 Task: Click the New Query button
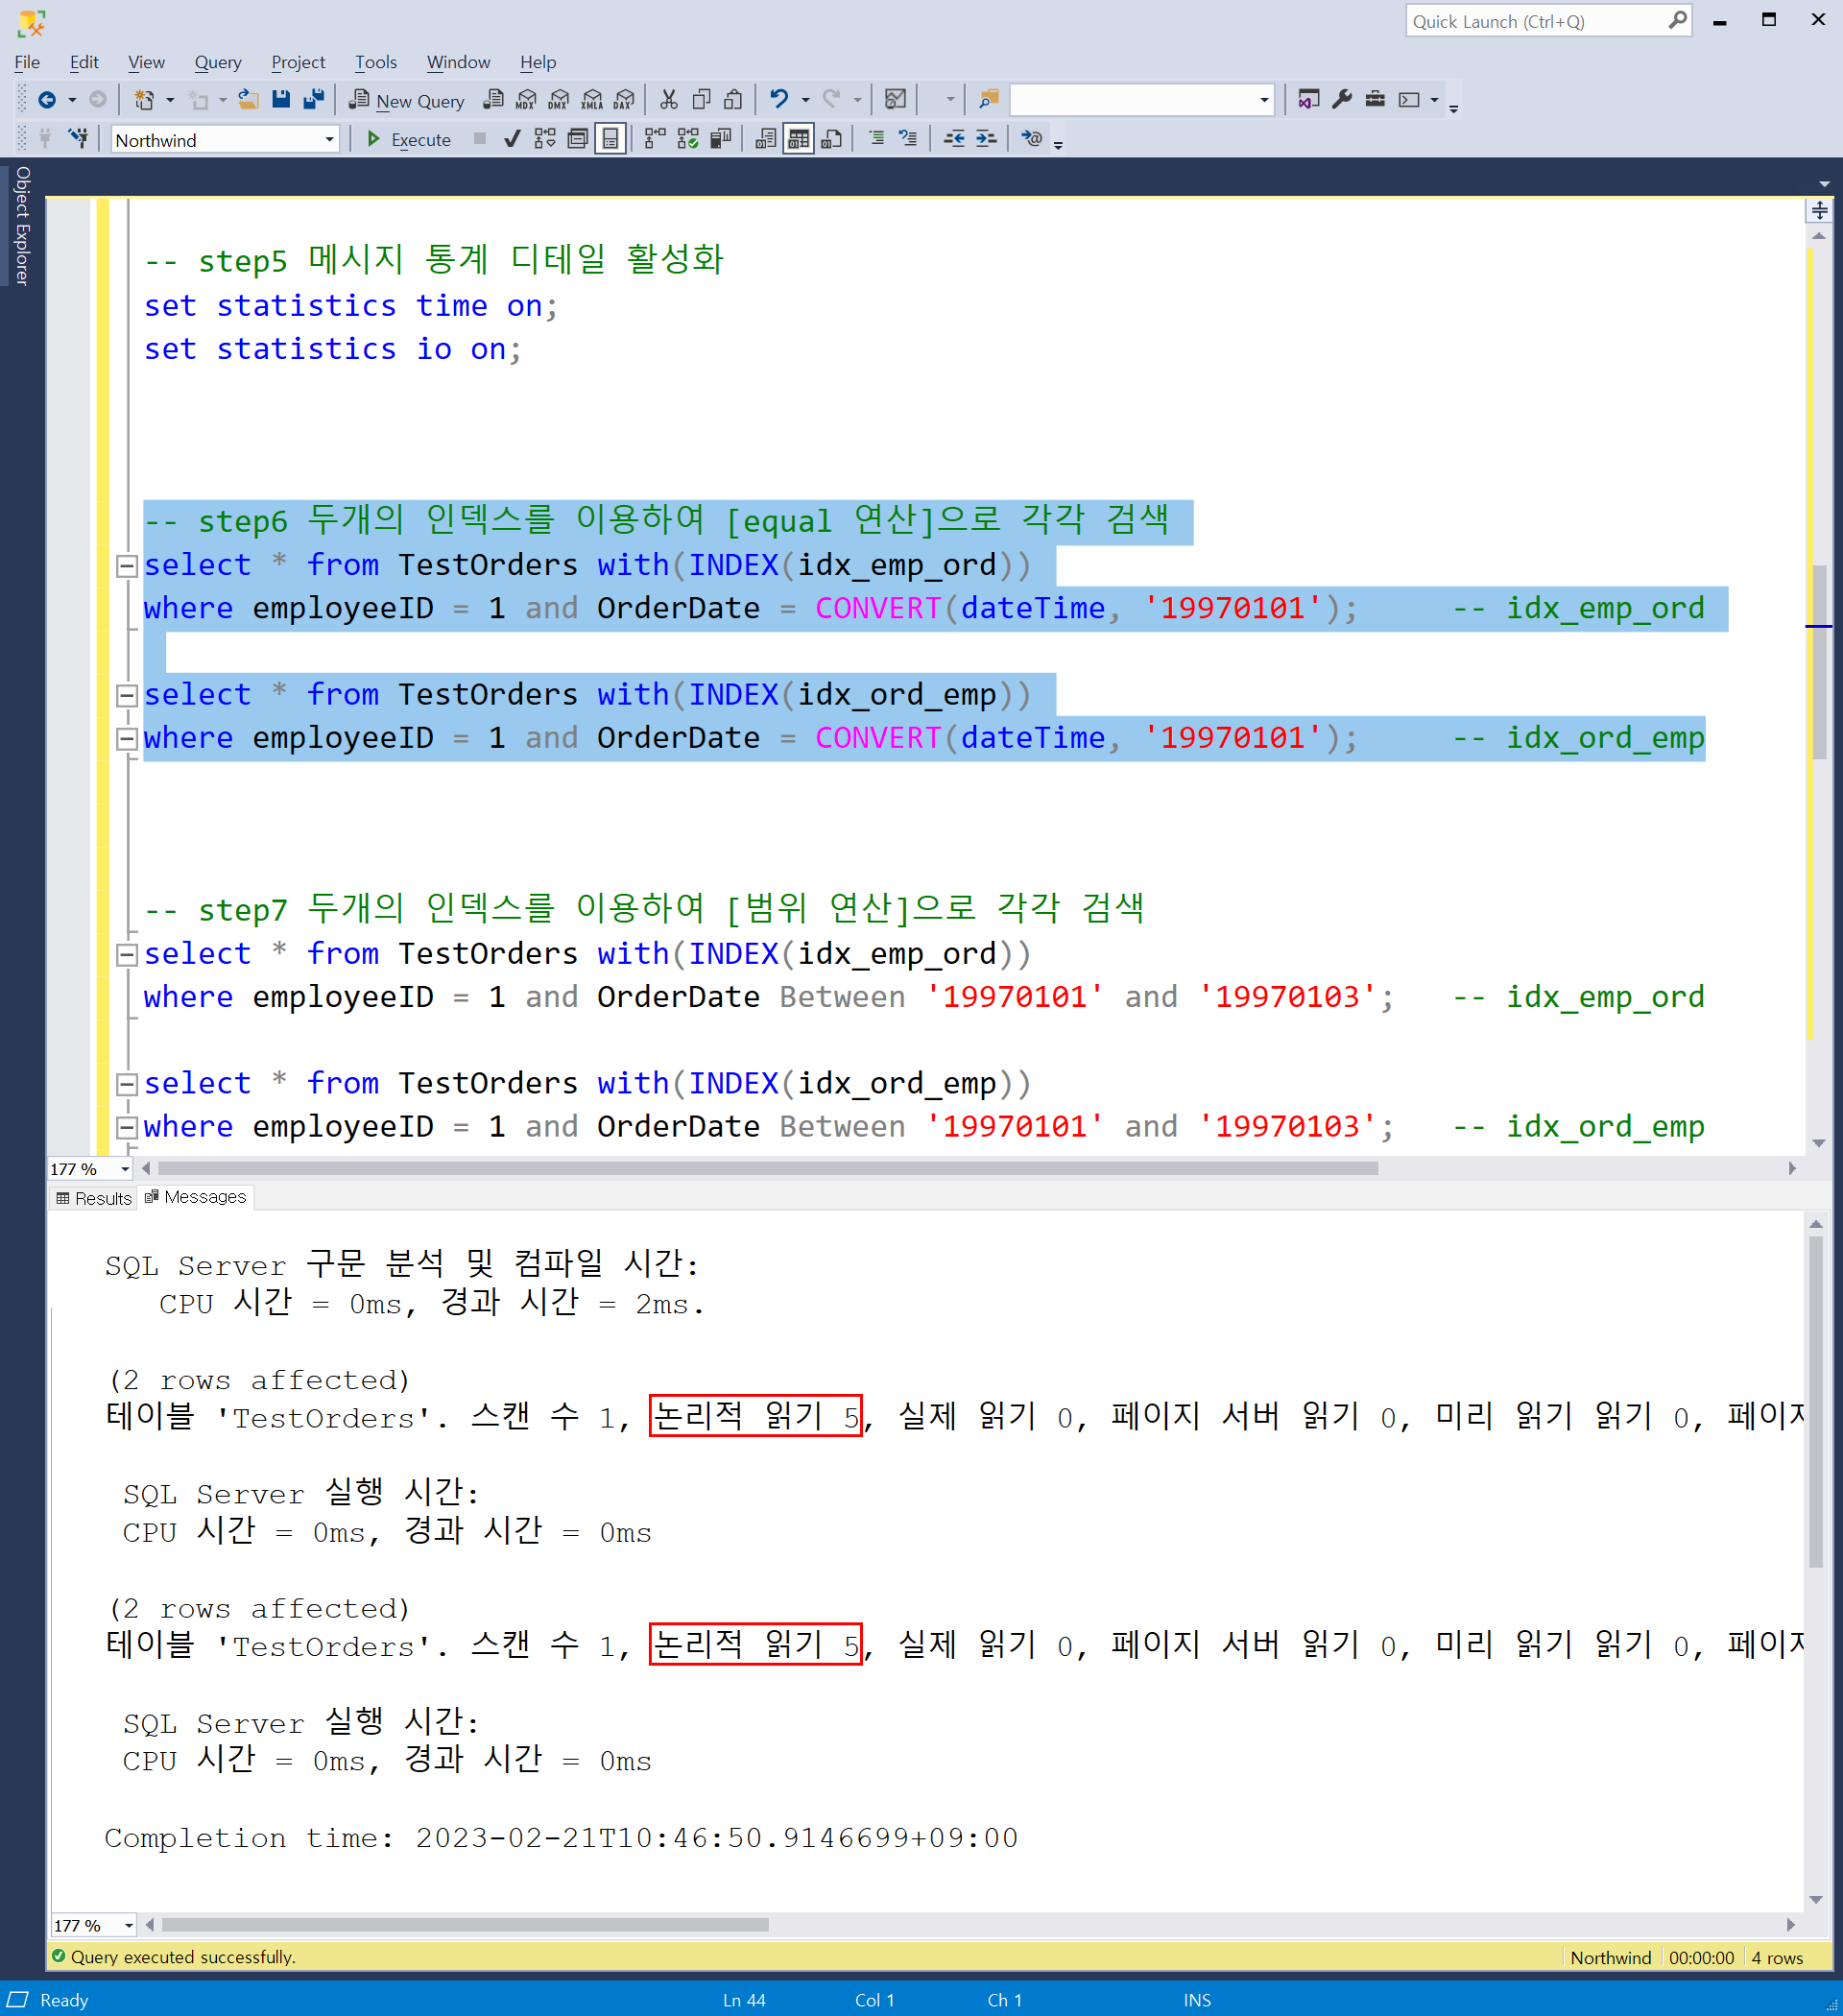406,100
